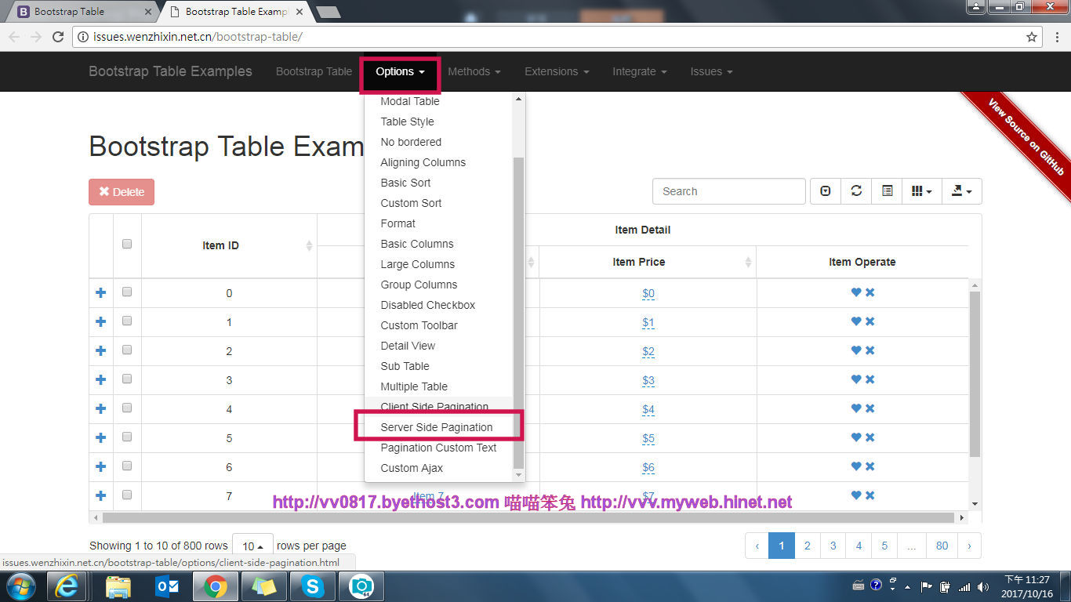
Task: Click into the Search input field
Action: pyautogui.click(x=729, y=191)
